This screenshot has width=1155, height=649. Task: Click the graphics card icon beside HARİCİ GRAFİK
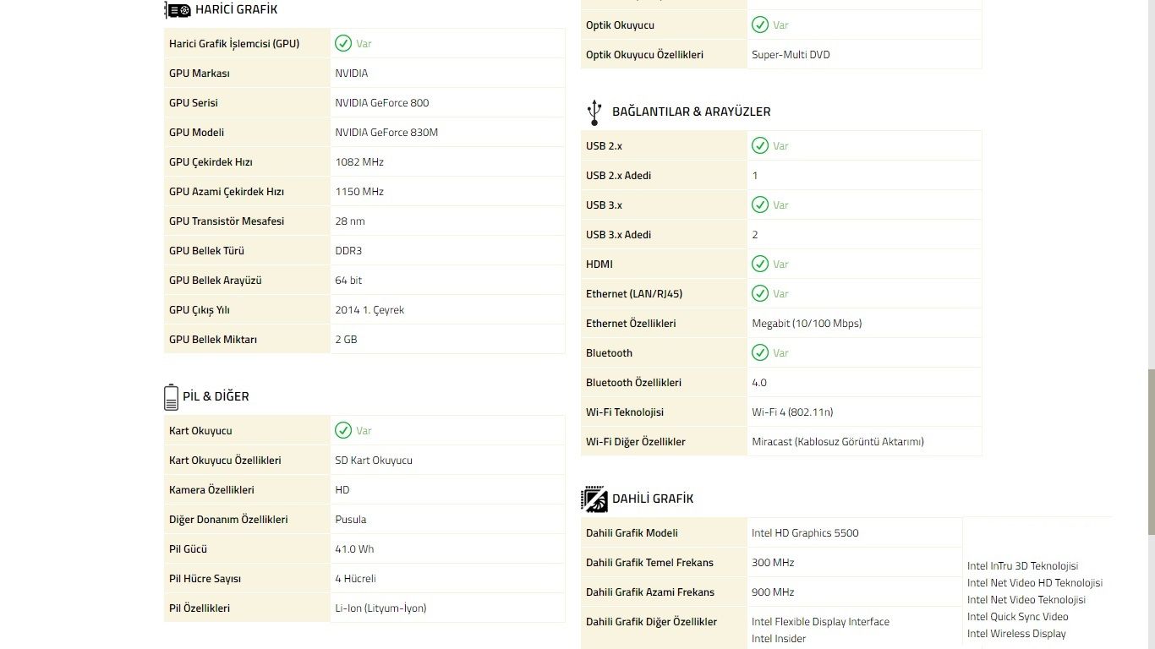click(178, 10)
